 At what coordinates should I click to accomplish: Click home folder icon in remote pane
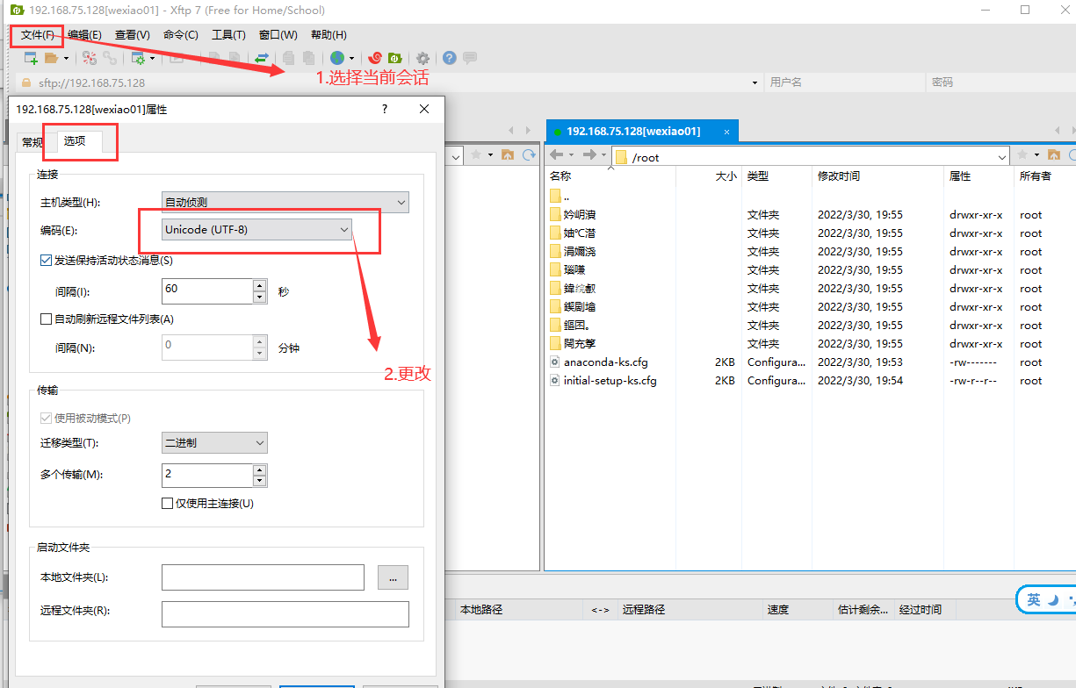[1054, 154]
